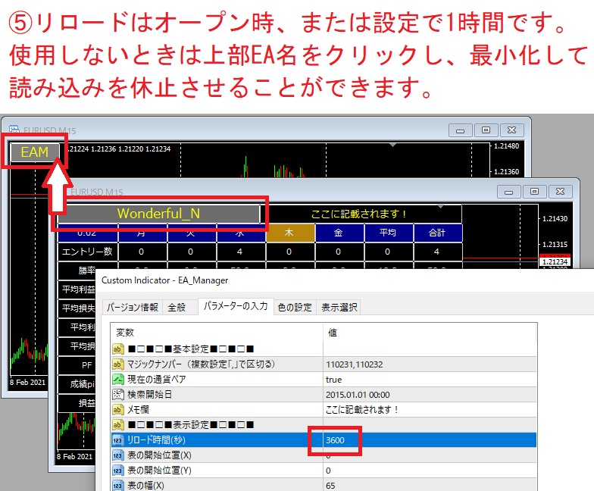Click the Custom Indicator - EA_Manager title
This screenshot has height=491, width=594.
[x=165, y=280]
